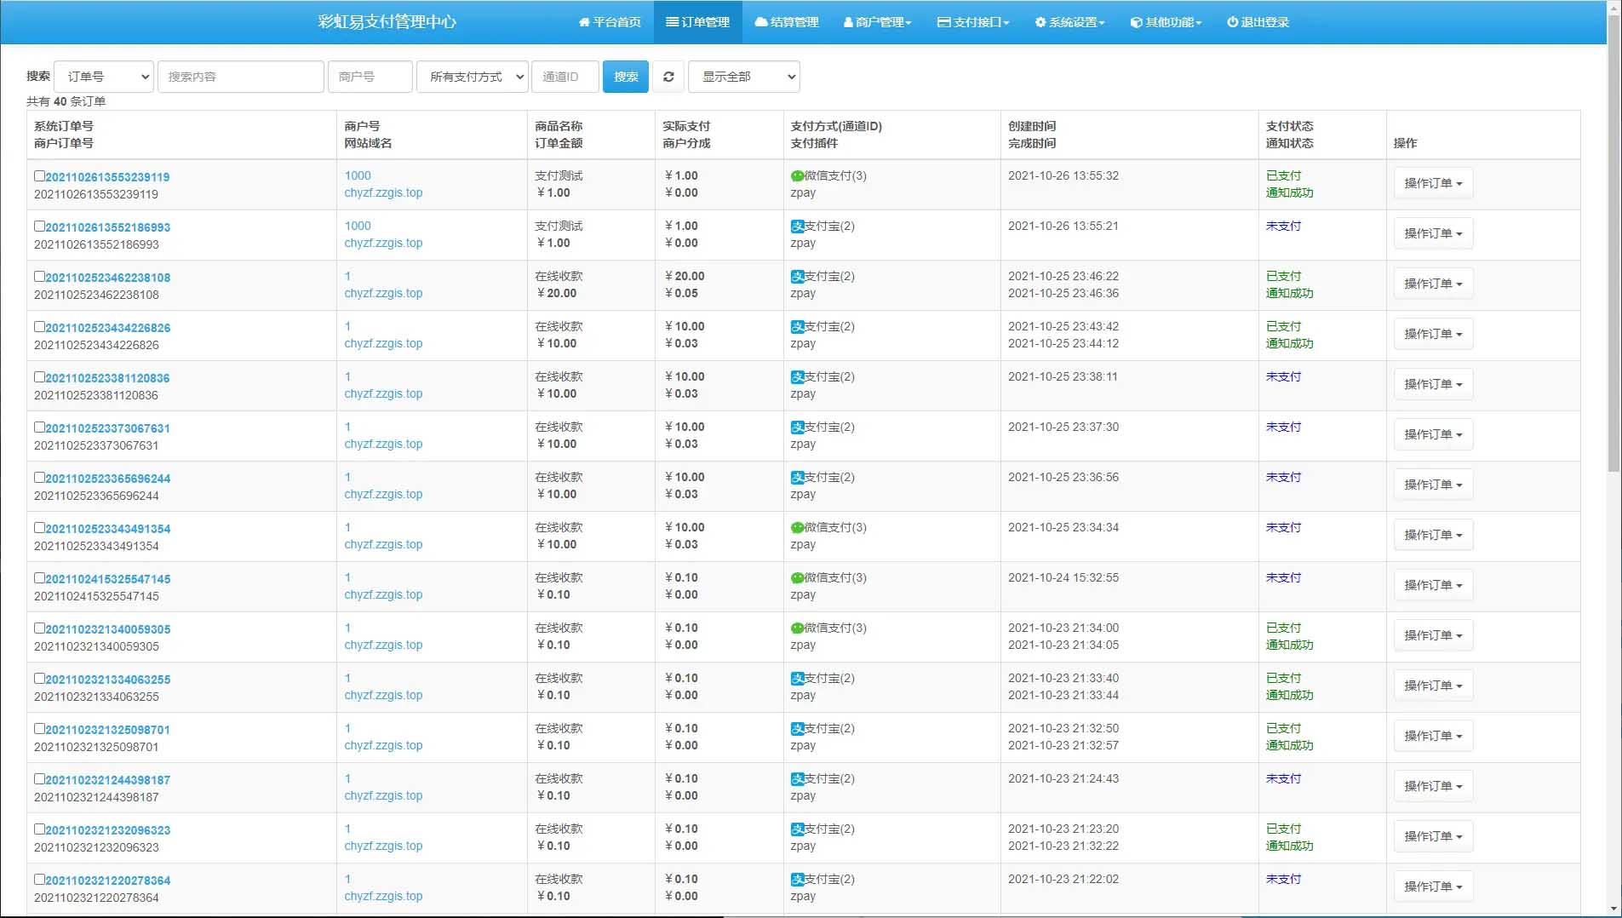Click the card icon for 支付接口
The image size is (1622, 918).
click(x=943, y=22)
